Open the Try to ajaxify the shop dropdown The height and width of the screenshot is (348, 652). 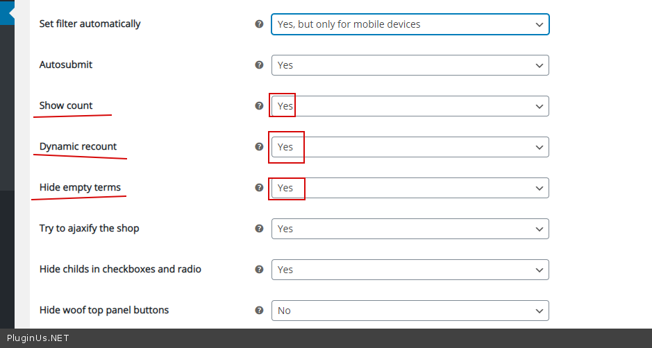click(410, 229)
